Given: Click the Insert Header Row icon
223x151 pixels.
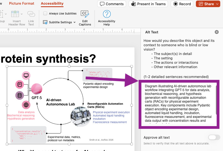Looking at the screenshot, I should tap(15, 14).
